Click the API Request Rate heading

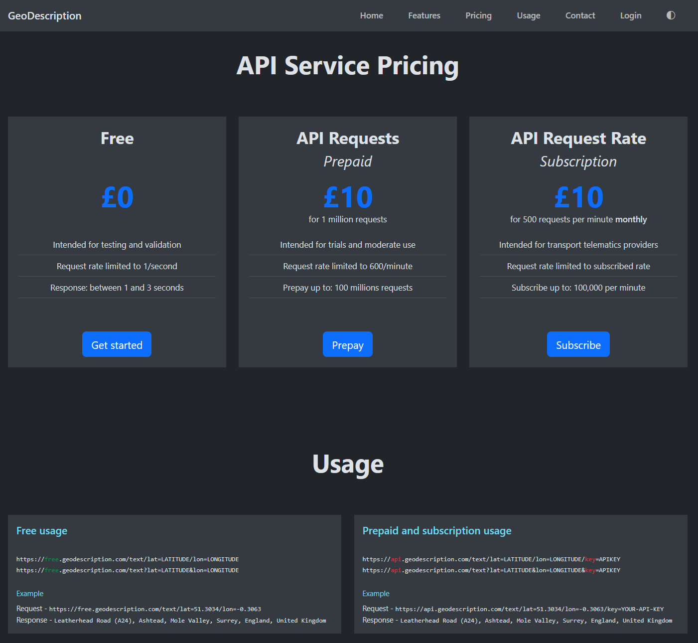pos(578,139)
